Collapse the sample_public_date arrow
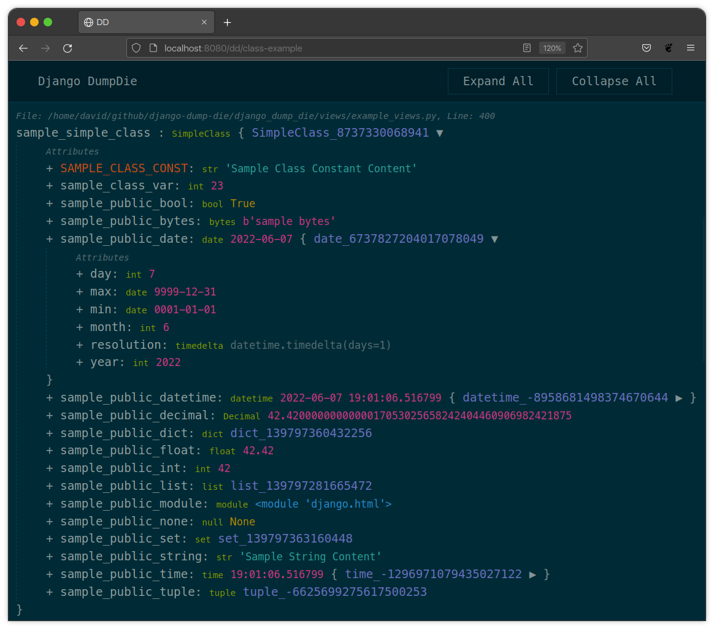The height and width of the screenshot is (629, 714). click(x=494, y=239)
